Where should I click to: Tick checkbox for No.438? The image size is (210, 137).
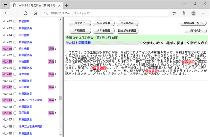(15, 62)
